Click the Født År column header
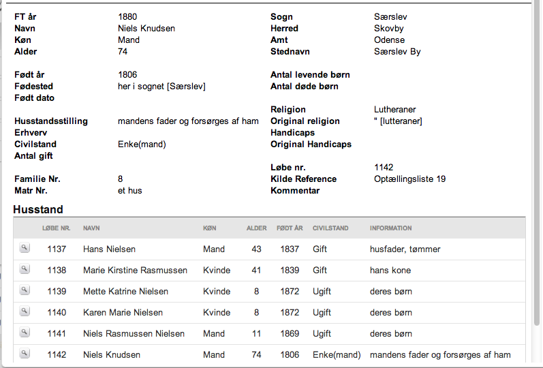Image resolution: width=543 pixels, height=368 pixels. tap(290, 228)
